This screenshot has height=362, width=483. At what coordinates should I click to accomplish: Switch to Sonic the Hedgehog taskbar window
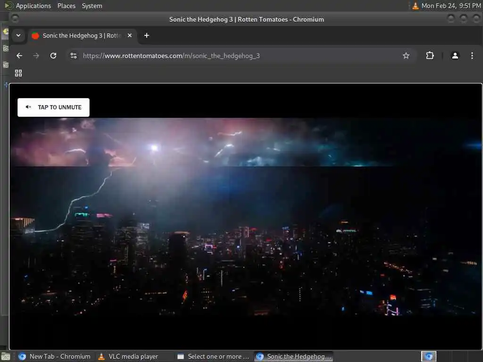pyautogui.click(x=294, y=356)
